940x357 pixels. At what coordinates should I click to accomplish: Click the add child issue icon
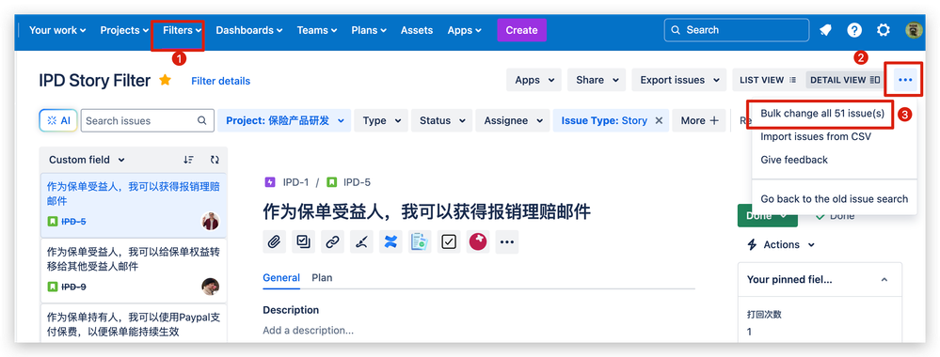pyautogui.click(x=303, y=242)
